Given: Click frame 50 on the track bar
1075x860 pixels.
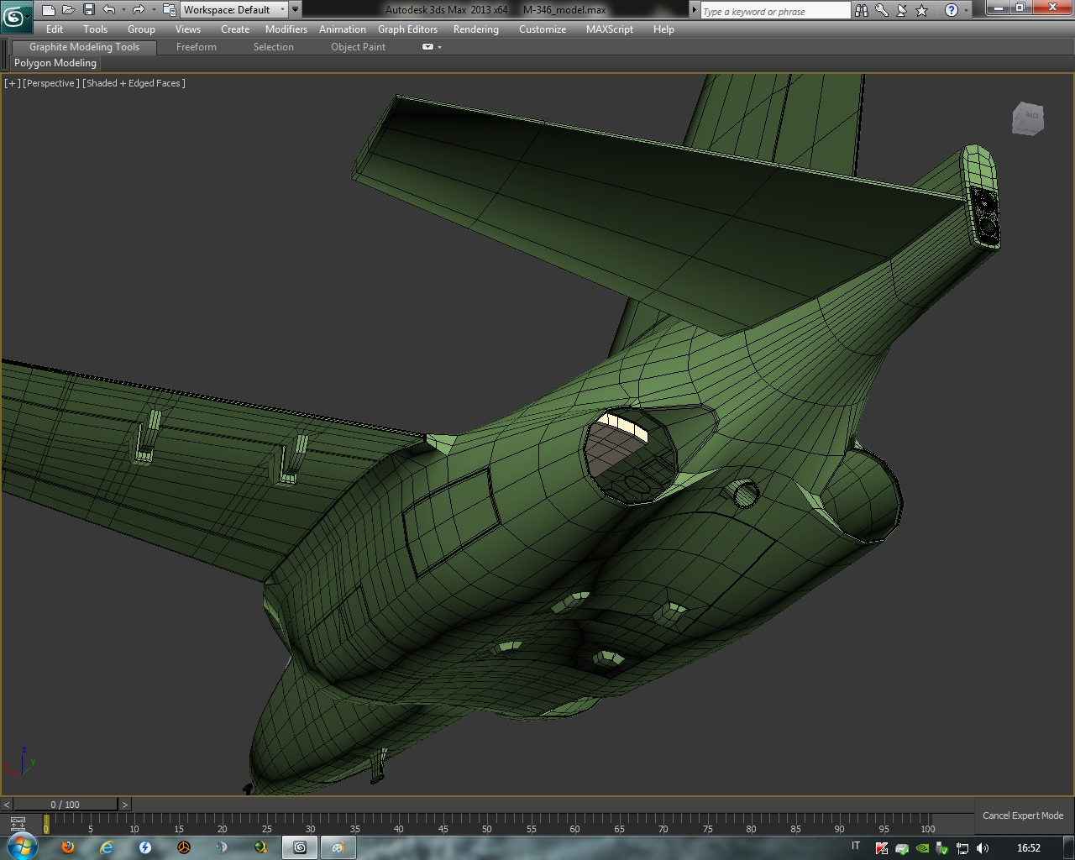Looking at the screenshot, I should pos(487,826).
